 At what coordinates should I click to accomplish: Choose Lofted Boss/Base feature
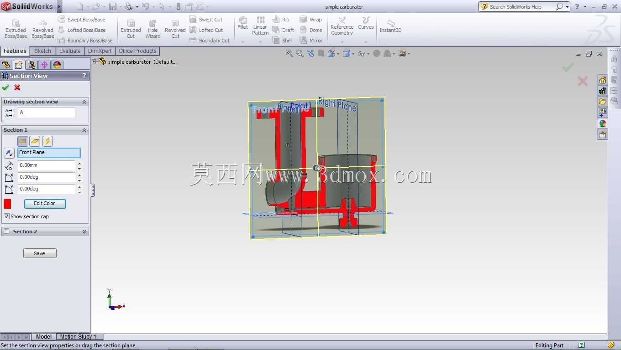pyautogui.click(x=82, y=30)
